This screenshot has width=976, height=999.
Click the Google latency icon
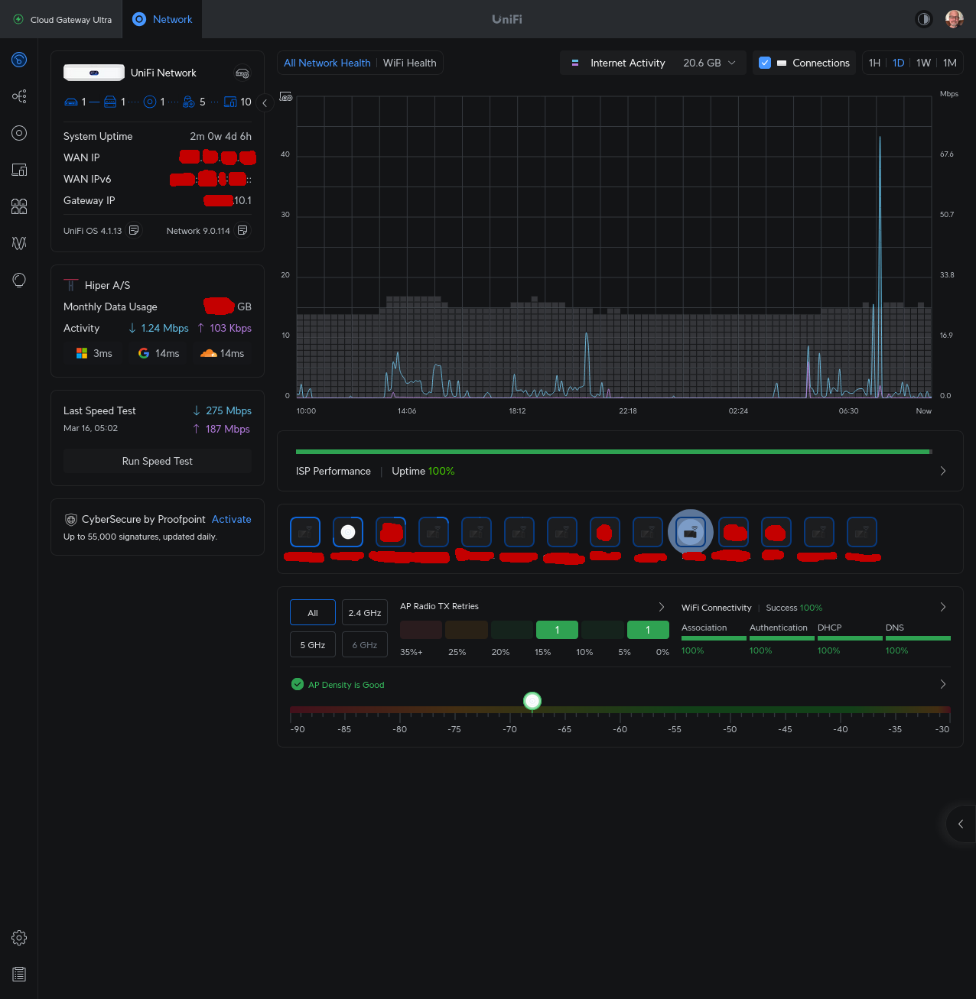[x=143, y=353]
